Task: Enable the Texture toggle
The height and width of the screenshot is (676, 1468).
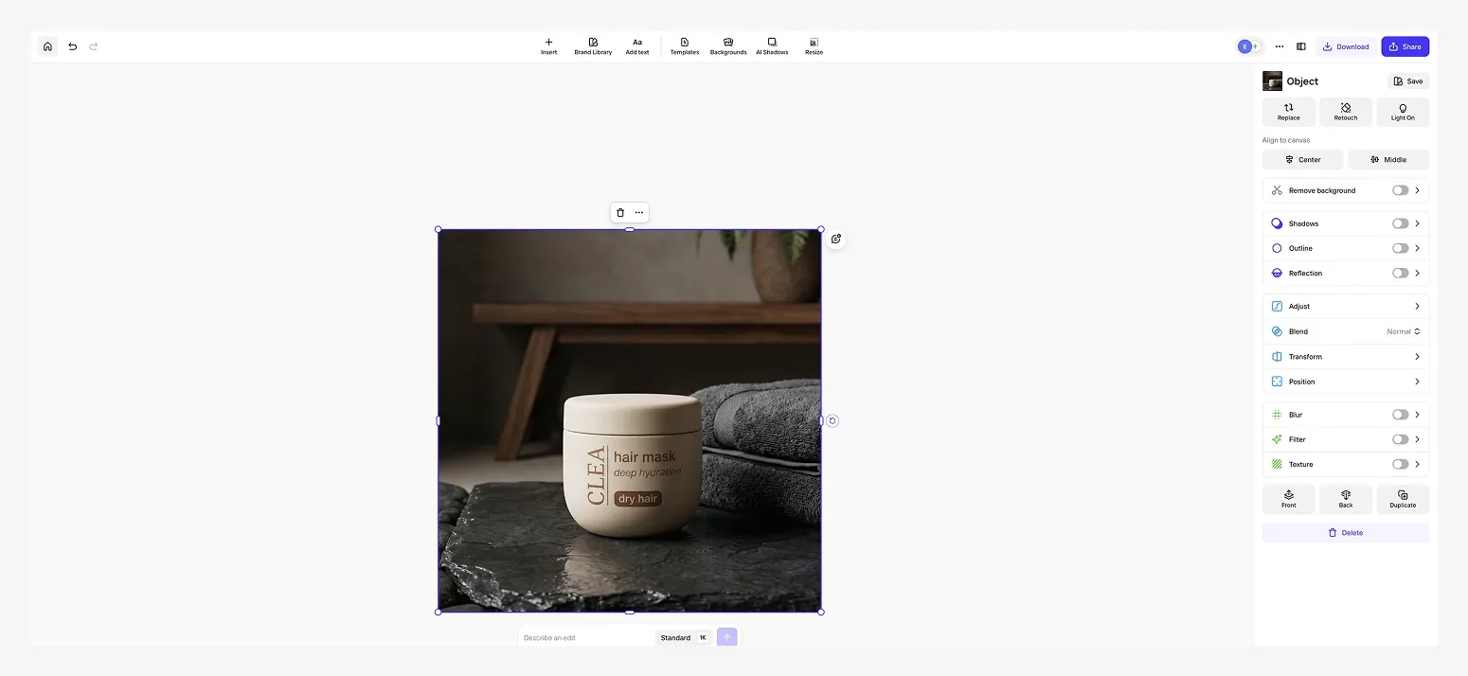Action: (1400, 464)
